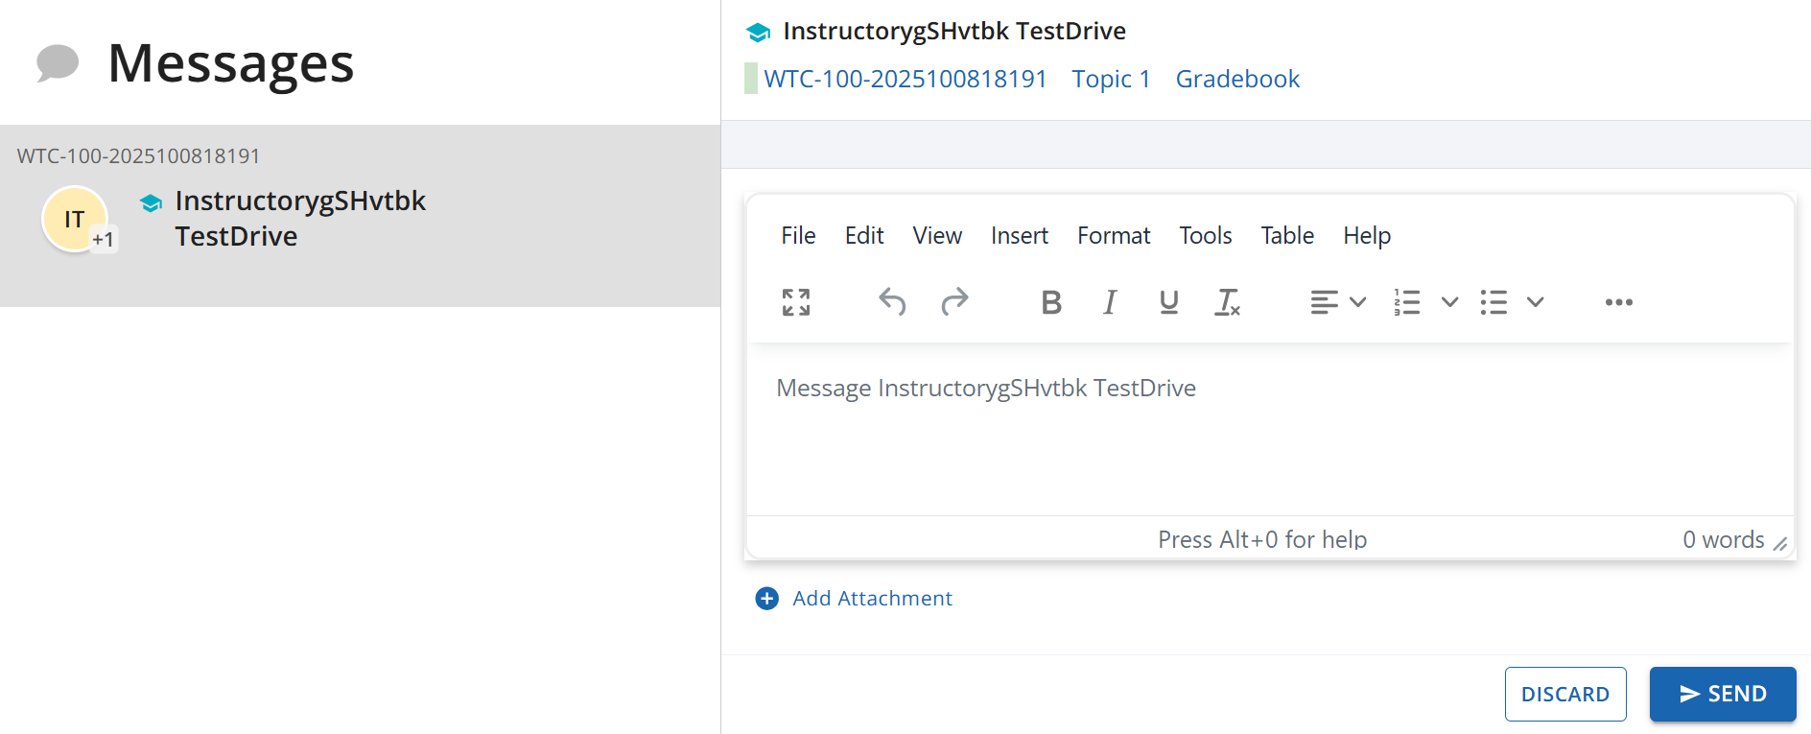Click the Undo arrow icon
Viewport: 1811px width, 734px height.
892,302
